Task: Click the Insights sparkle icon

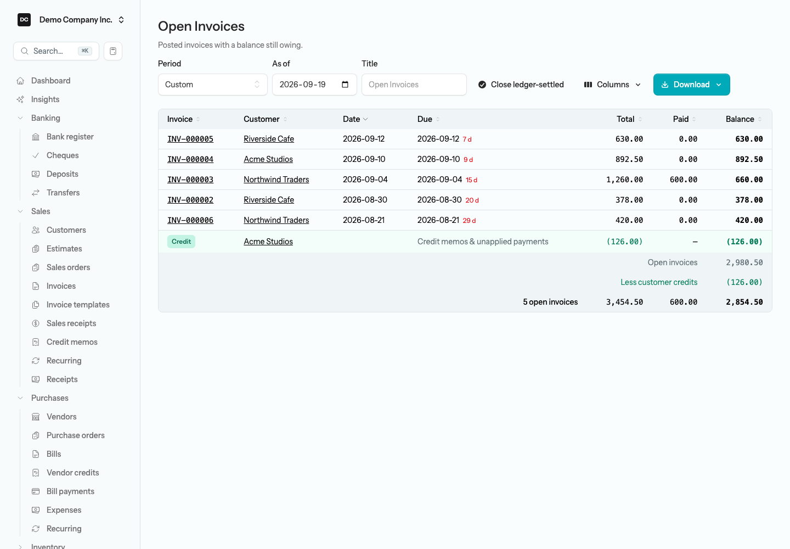Action: [20, 99]
